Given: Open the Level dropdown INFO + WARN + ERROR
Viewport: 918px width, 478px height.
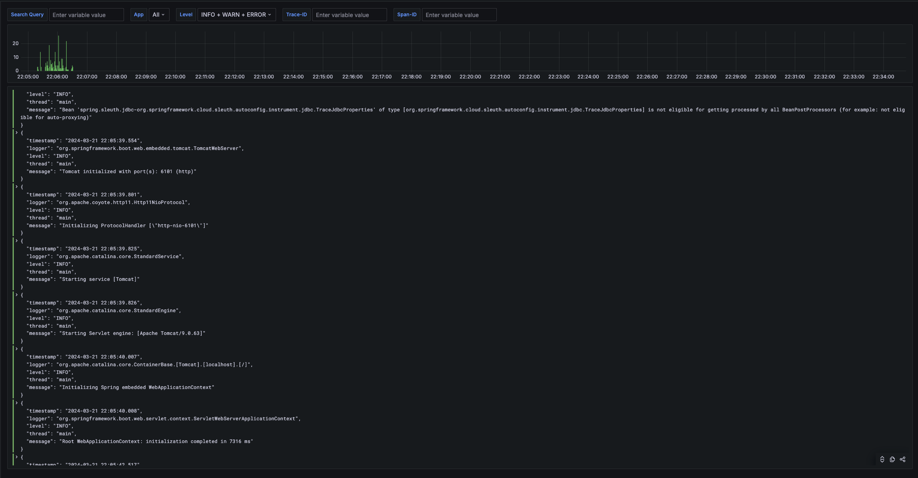Looking at the screenshot, I should coord(236,15).
